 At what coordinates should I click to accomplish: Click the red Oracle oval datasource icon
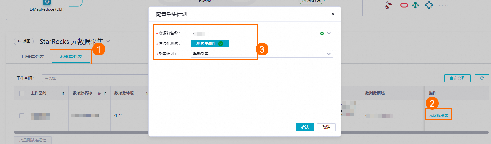click(404, 5)
